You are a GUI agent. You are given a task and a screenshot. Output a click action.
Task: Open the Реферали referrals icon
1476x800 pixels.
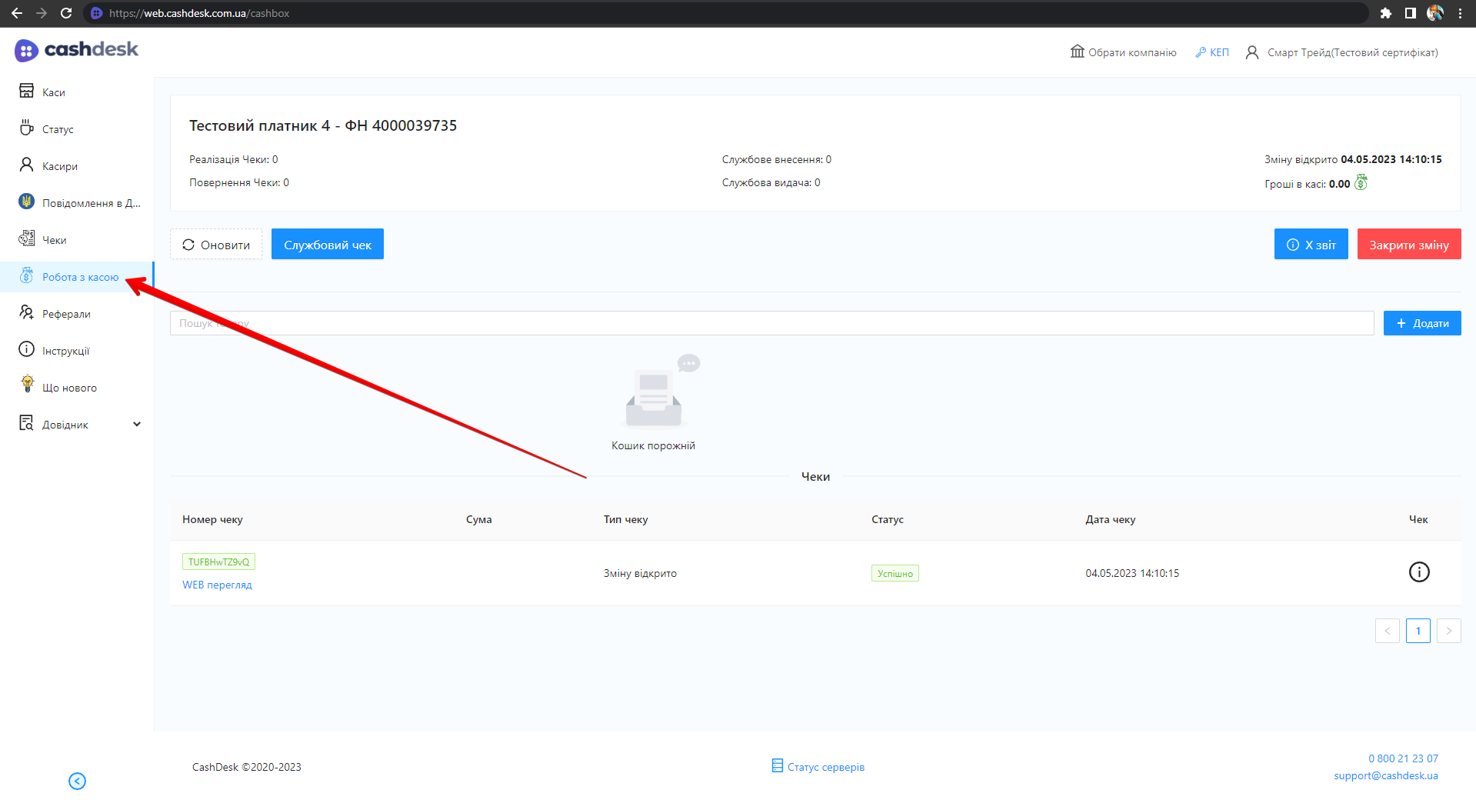pyautogui.click(x=25, y=312)
